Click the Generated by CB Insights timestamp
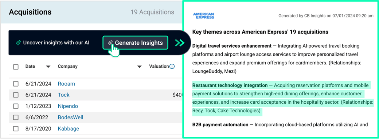Viewport: 379px width, 139px height. [x=326, y=16]
